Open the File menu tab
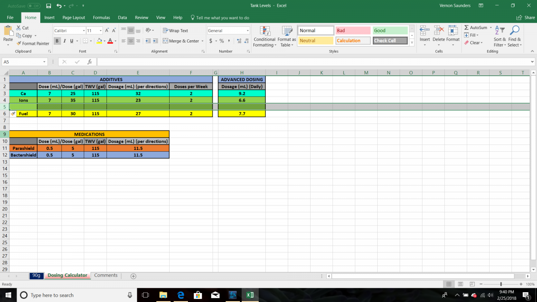The height and width of the screenshot is (302, 537). pyautogui.click(x=10, y=17)
